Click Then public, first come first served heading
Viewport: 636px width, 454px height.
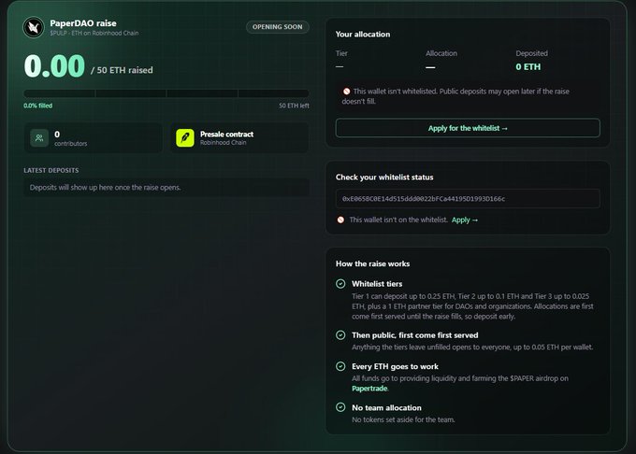click(x=415, y=335)
